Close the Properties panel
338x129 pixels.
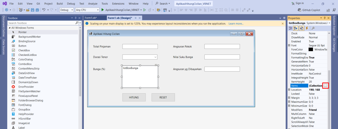point(328,18)
